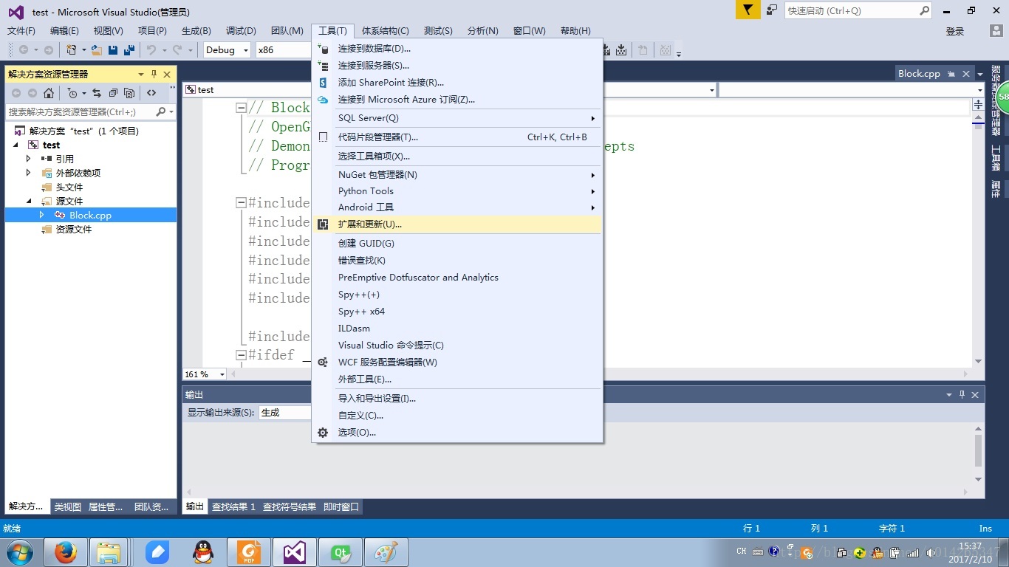Open Paint from the taskbar
This screenshot has width=1009, height=567.
[386, 552]
